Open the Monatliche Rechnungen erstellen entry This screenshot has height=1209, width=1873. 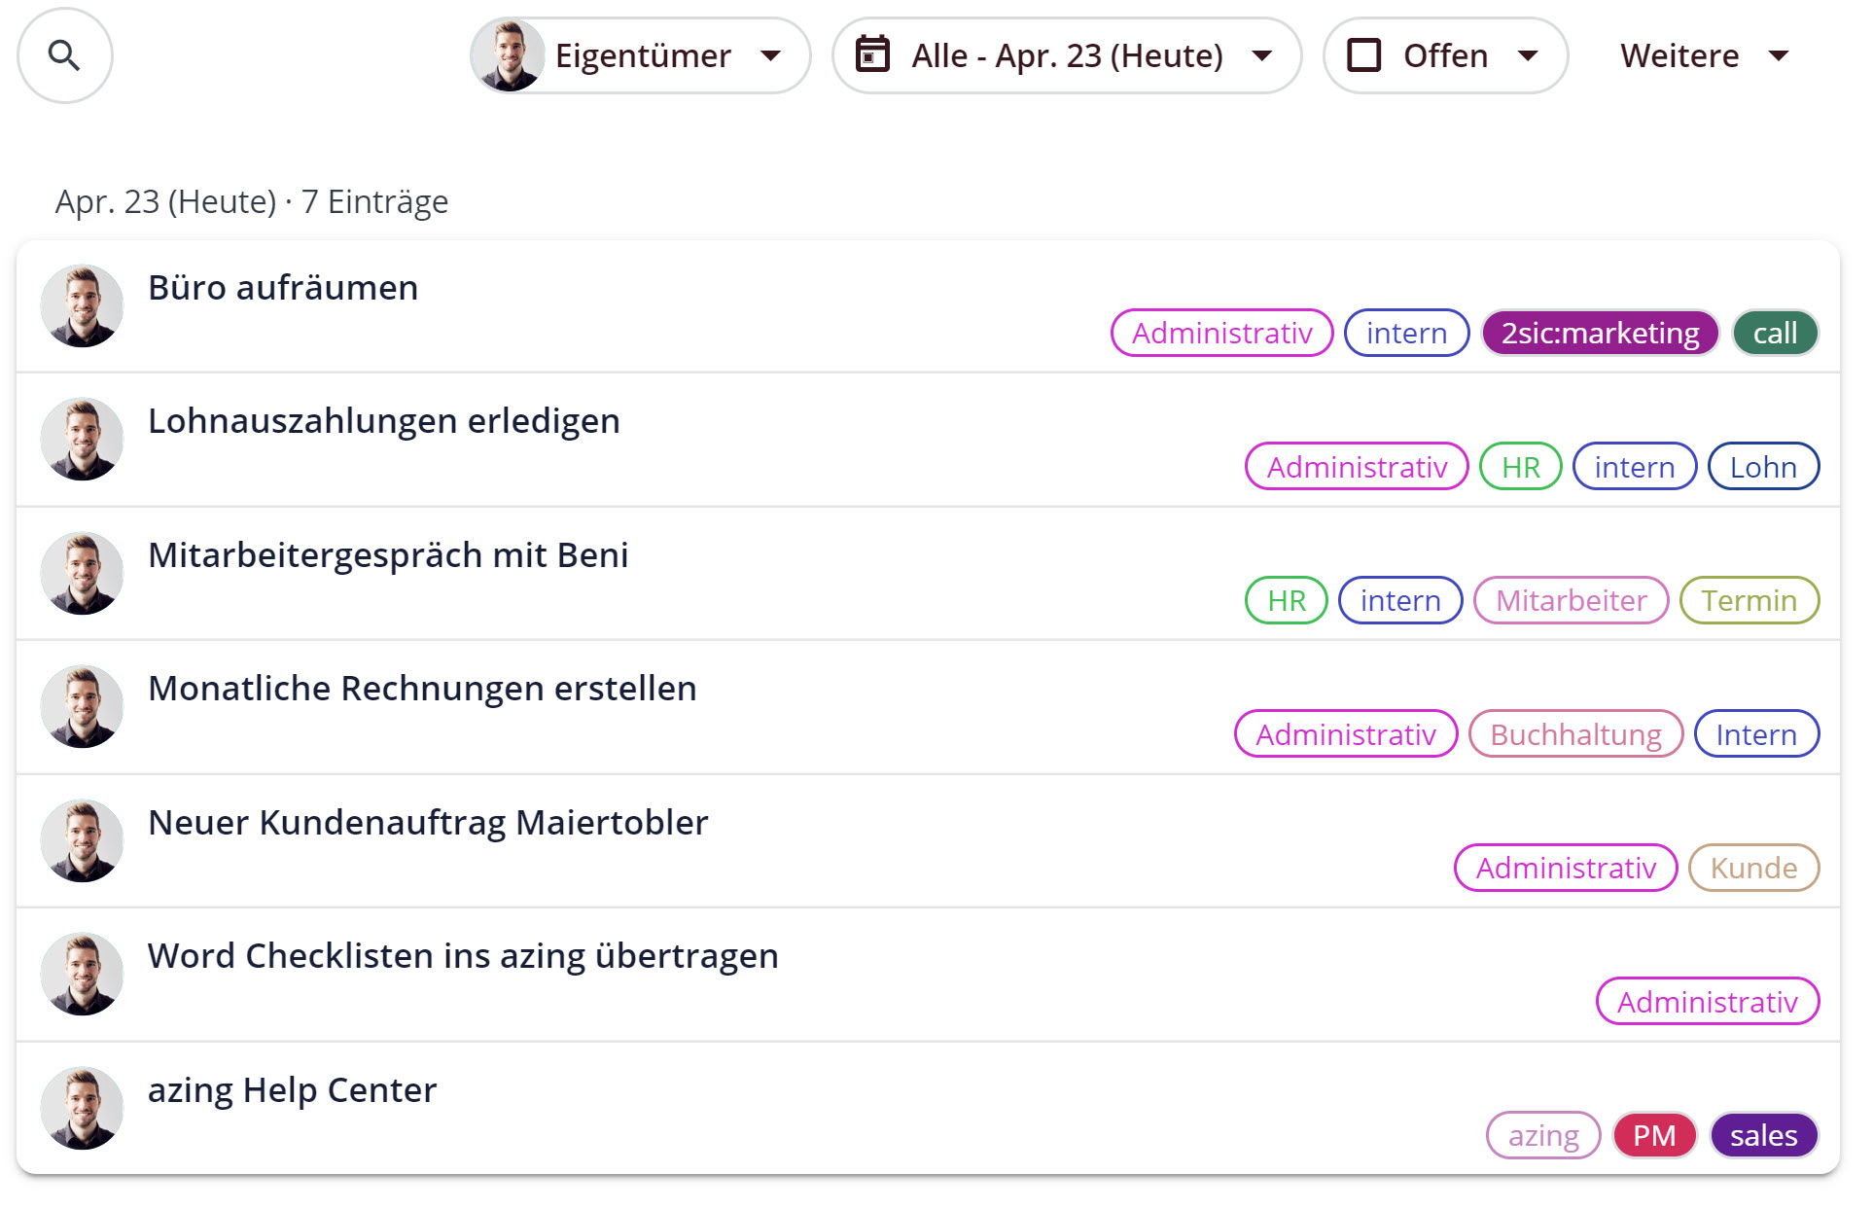(x=422, y=689)
